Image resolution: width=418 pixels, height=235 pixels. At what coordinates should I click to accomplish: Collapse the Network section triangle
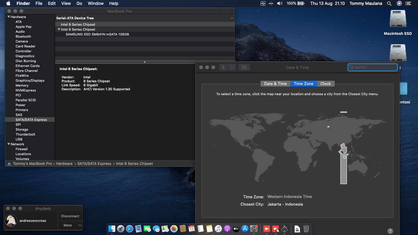[x=9, y=144]
